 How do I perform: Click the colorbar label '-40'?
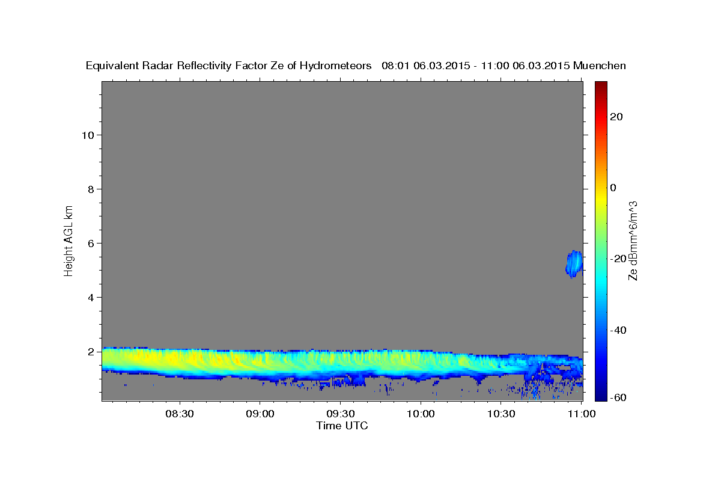(x=619, y=330)
